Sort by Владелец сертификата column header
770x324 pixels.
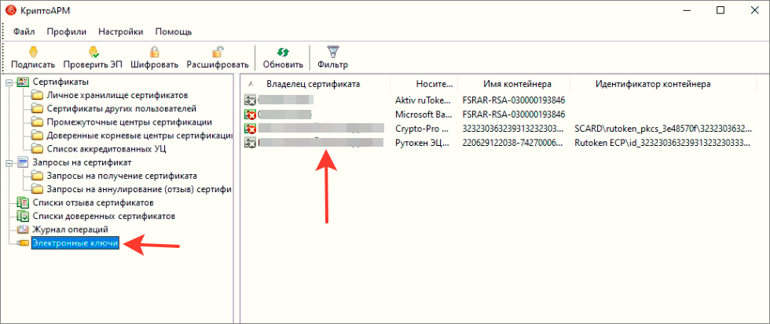(313, 84)
